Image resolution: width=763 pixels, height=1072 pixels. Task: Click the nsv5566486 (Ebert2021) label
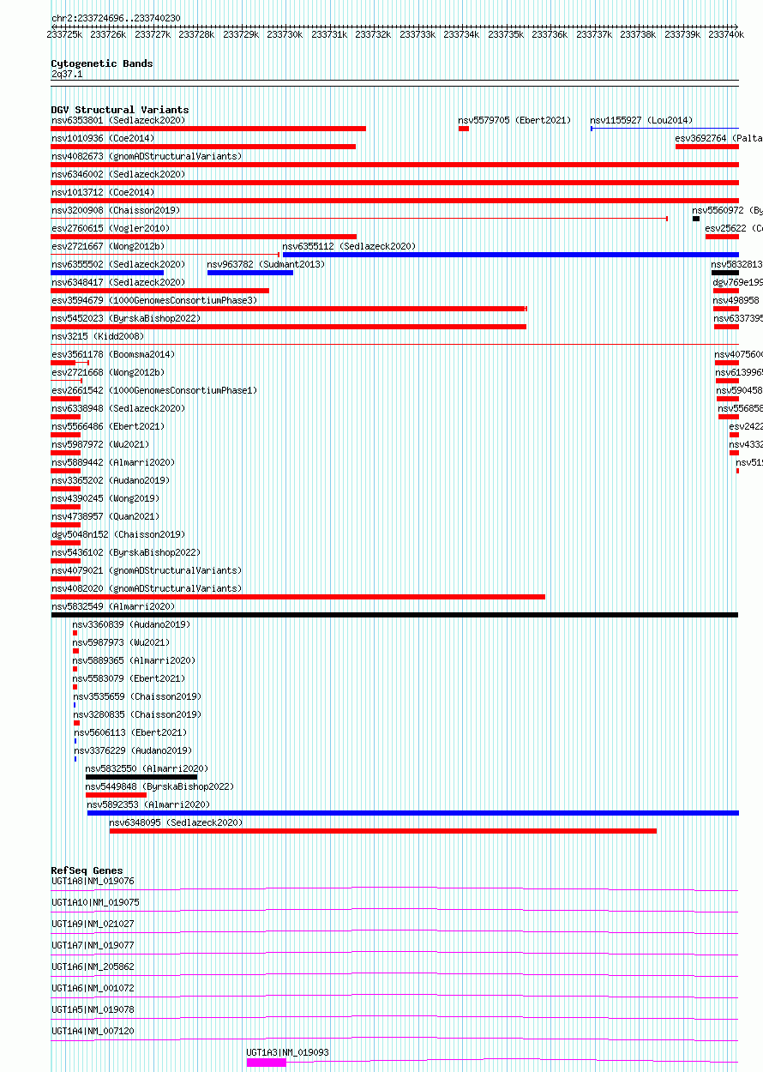[x=108, y=426]
